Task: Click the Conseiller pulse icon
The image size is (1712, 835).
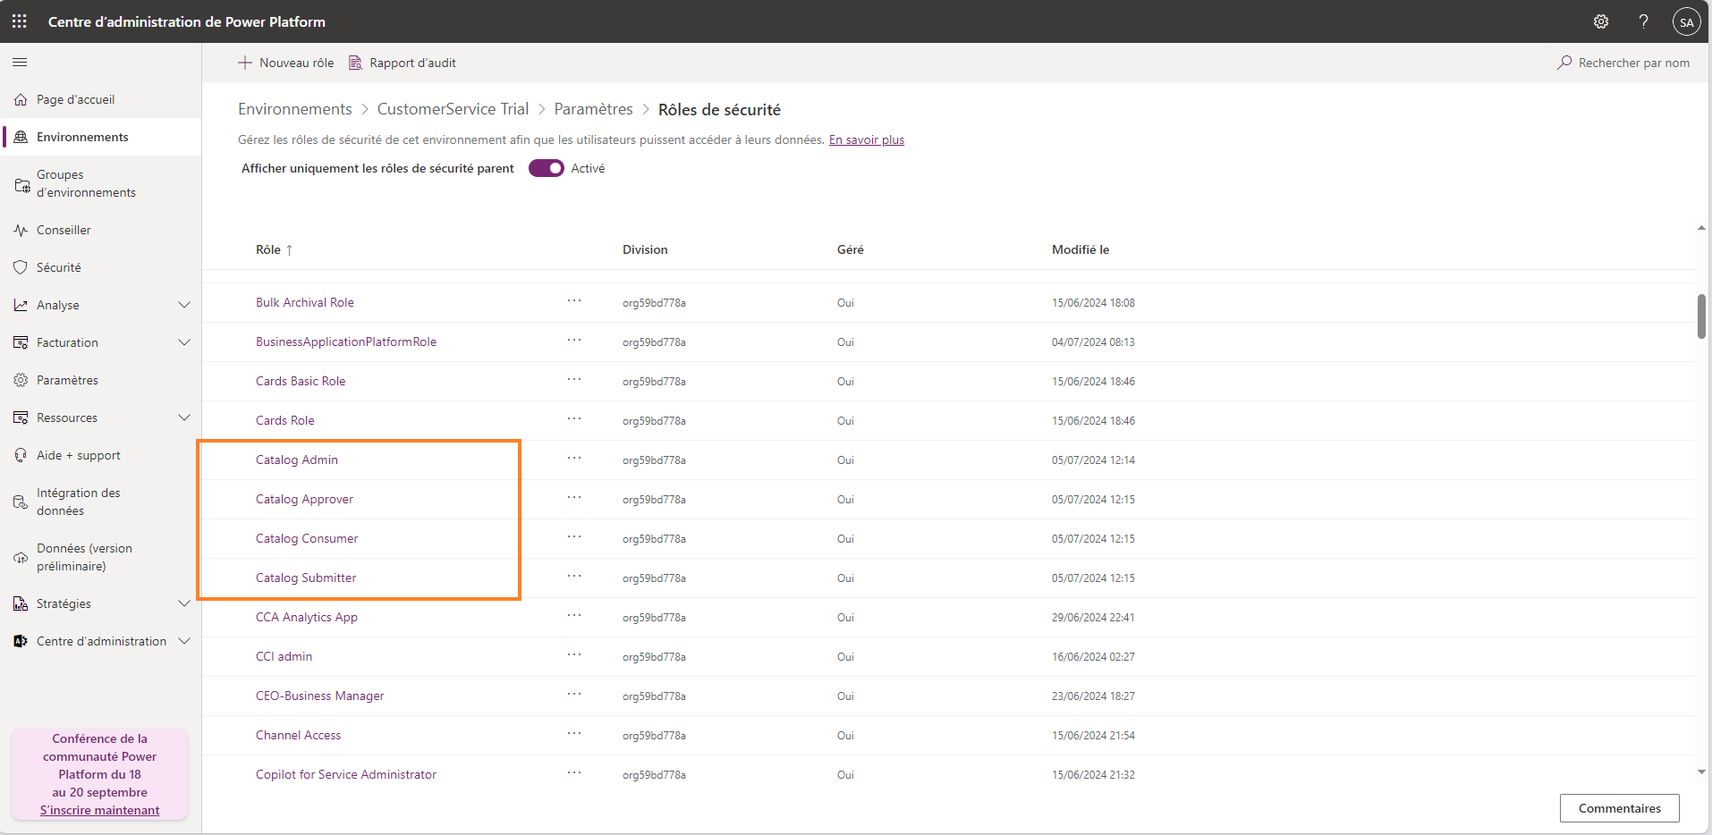Action: point(21,231)
